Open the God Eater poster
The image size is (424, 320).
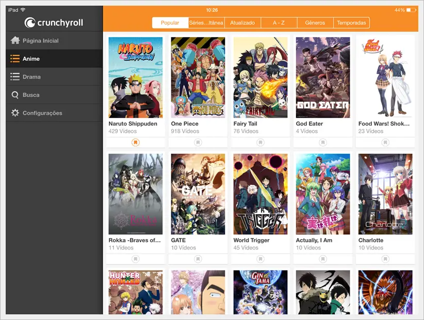[323, 78]
